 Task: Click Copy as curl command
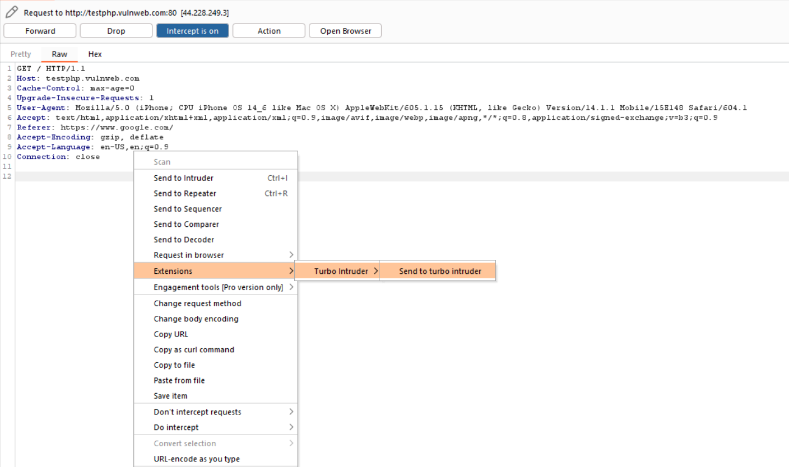tap(194, 349)
